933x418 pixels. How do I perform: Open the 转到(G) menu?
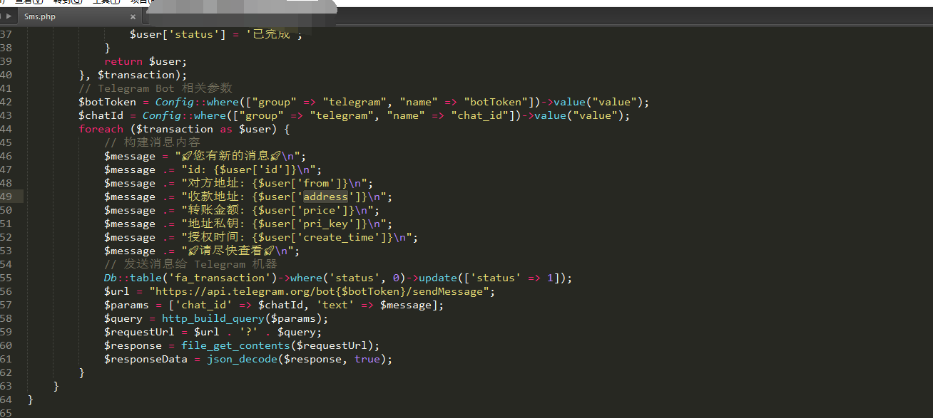(x=67, y=2)
